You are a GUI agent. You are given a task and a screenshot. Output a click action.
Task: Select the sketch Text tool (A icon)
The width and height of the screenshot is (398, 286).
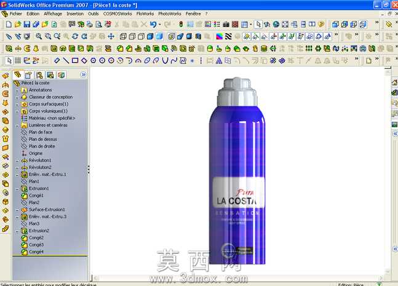219,60
